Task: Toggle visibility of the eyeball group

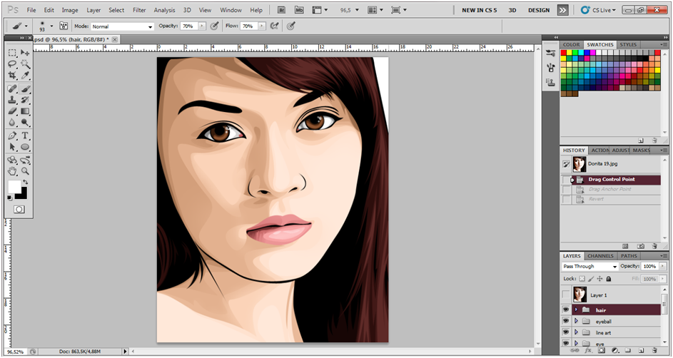Action: pos(566,322)
